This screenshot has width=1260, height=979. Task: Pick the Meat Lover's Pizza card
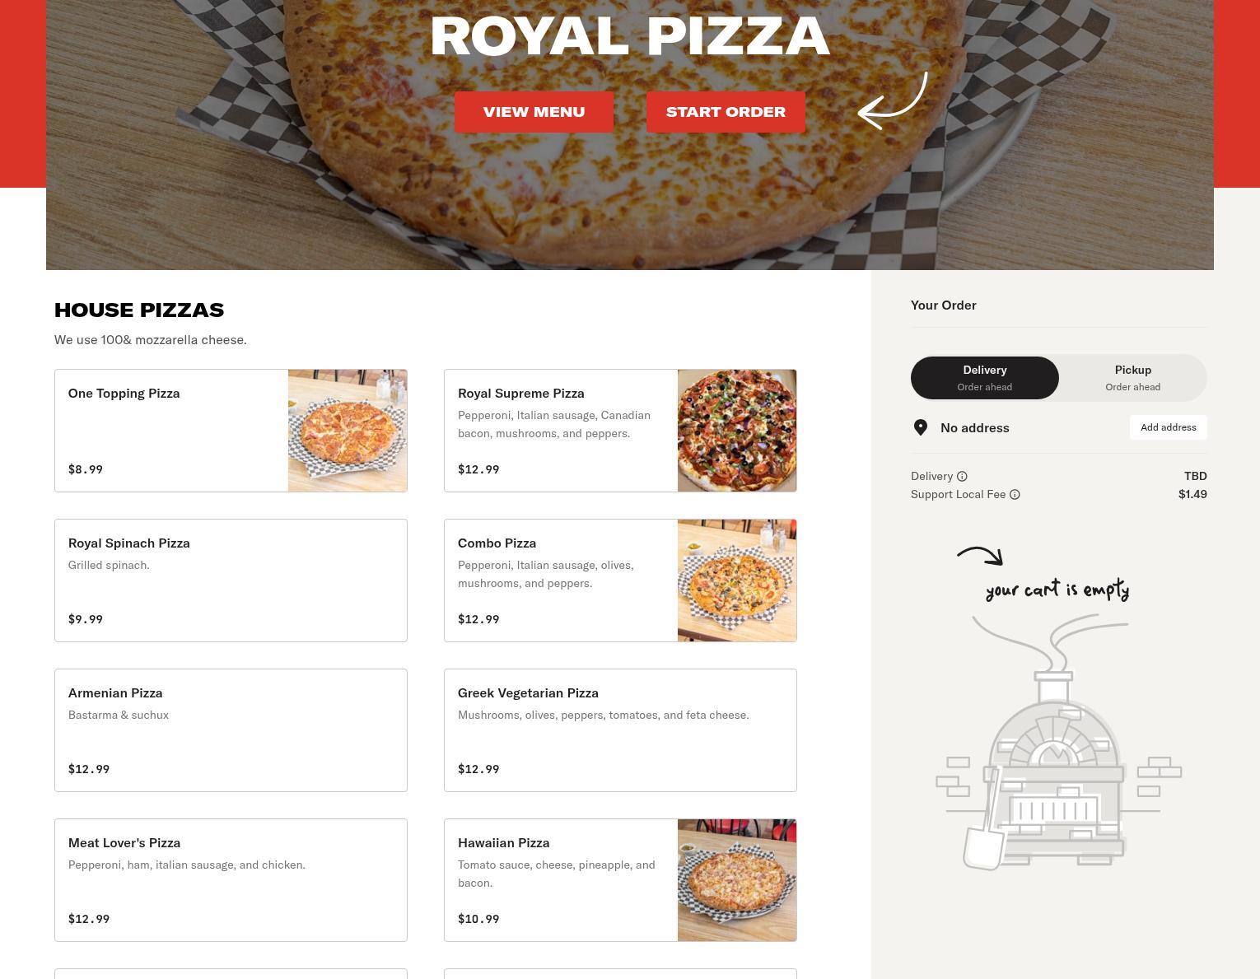point(231,880)
